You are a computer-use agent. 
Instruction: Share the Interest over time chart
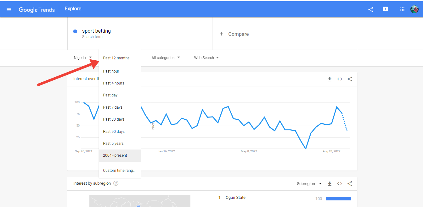350,79
